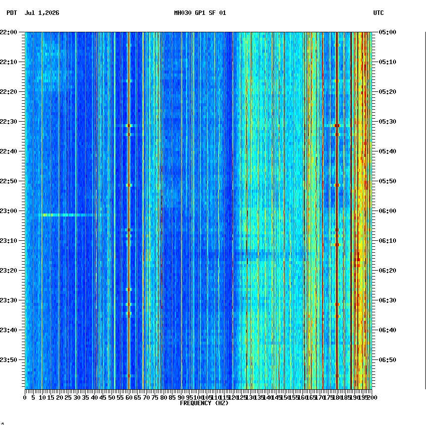This screenshot has width=447, height=429.
Task: Click the 23:20 PDT time label
Action: point(8,271)
